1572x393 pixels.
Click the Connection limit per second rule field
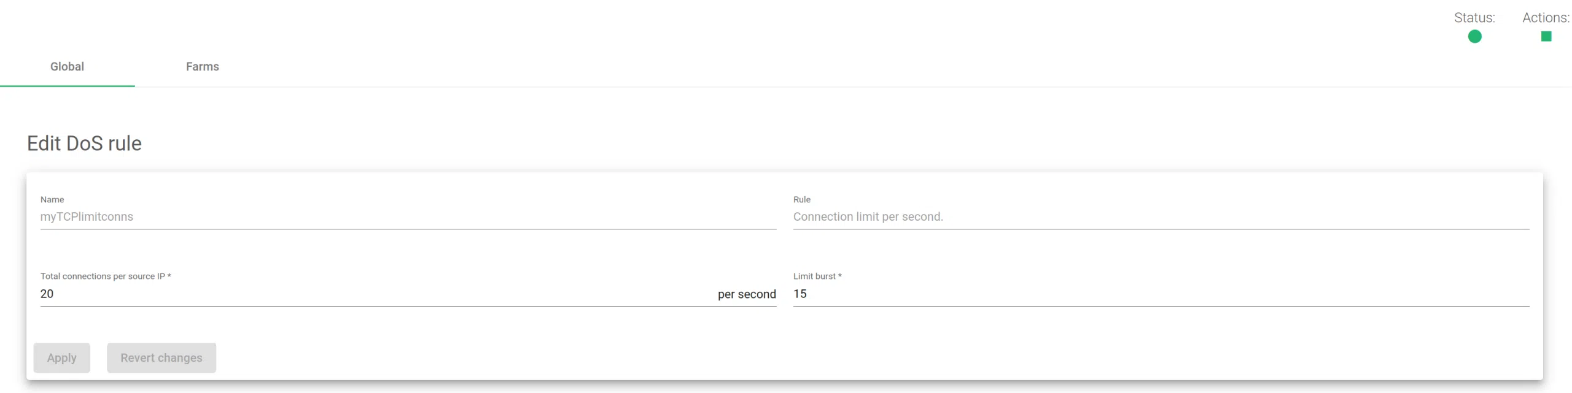click(868, 217)
